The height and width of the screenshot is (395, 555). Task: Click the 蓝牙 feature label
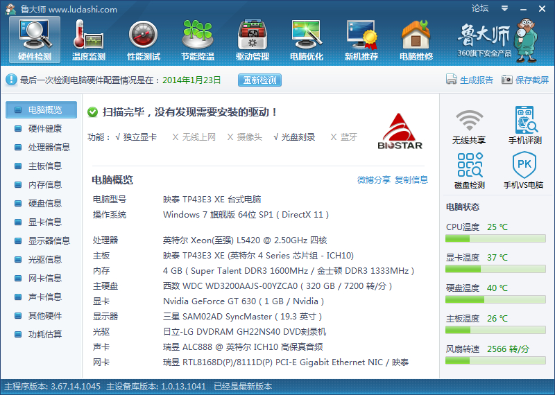pos(349,137)
